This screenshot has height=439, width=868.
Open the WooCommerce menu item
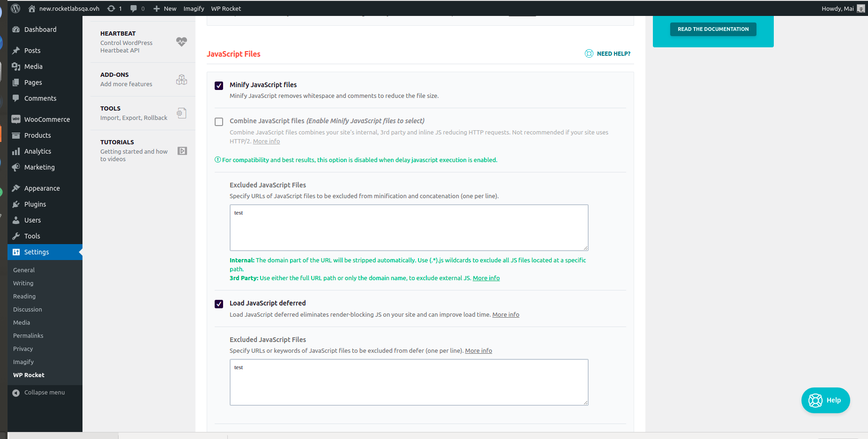point(45,119)
